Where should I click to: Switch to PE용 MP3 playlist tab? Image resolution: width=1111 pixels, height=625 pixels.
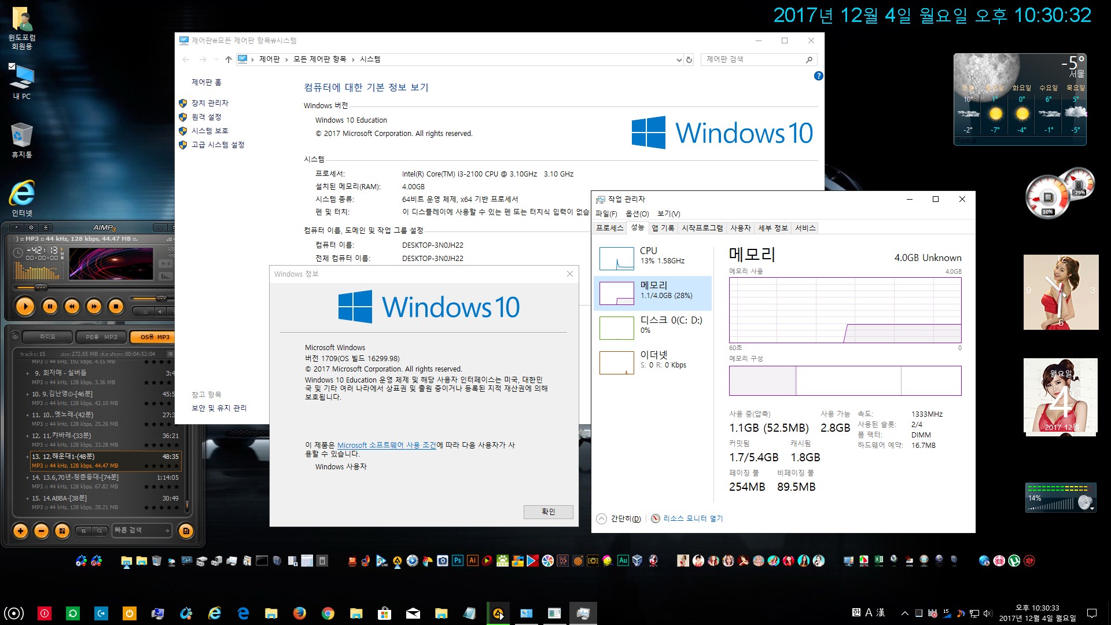pyautogui.click(x=101, y=337)
